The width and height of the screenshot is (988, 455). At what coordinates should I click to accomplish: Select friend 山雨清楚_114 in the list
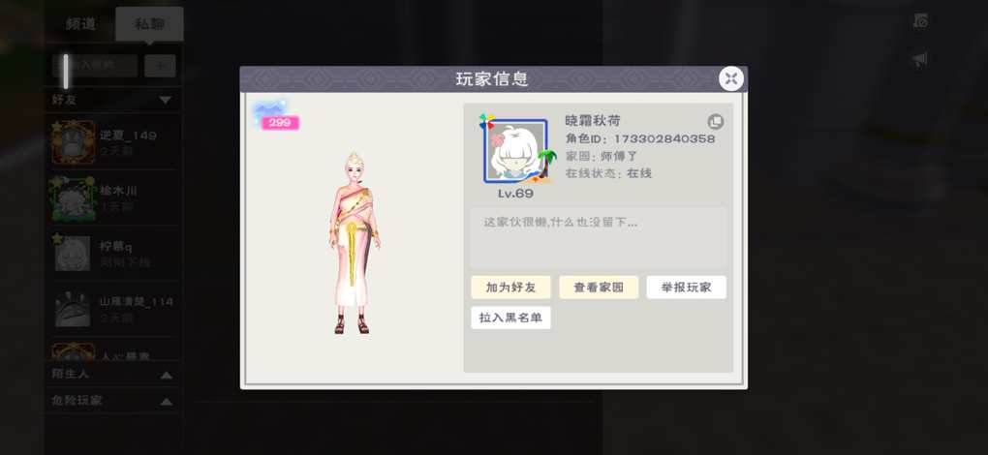[113, 309]
